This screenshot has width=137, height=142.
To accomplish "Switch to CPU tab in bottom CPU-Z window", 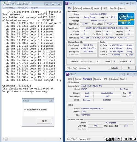I will click(x=70, y=79).
